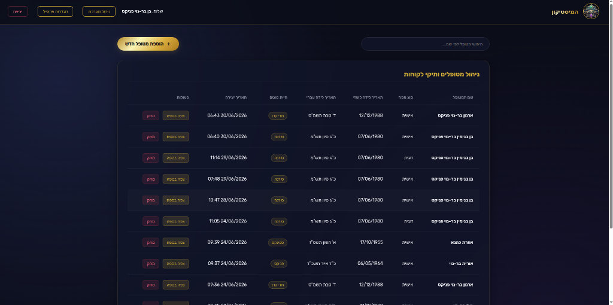Click the סוג מפה column header

[406, 97]
